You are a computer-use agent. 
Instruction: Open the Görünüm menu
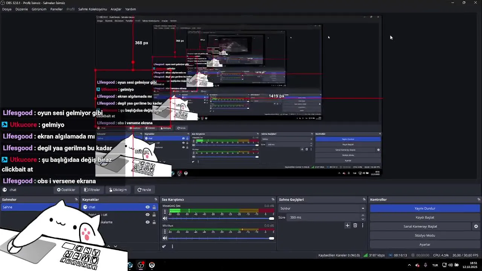[x=39, y=9]
